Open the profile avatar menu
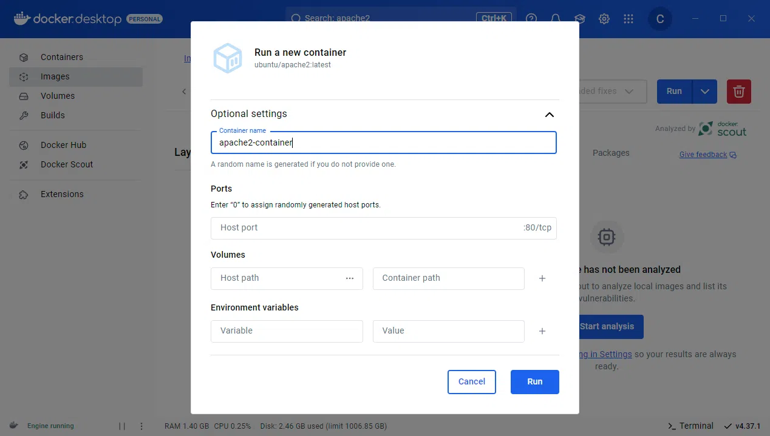This screenshot has width=770, height=436. tap(659, 19)
